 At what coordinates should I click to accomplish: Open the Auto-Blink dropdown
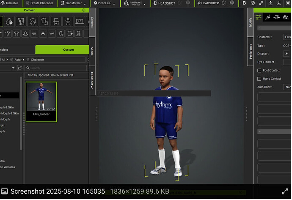[287, 87]
